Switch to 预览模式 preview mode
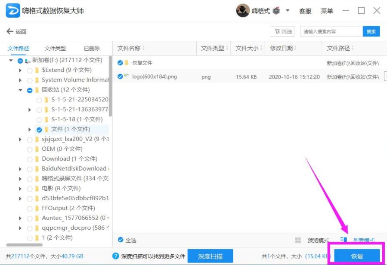Image resolution: width=387 pixels, height=265 pixels. (x=318, y=240)
